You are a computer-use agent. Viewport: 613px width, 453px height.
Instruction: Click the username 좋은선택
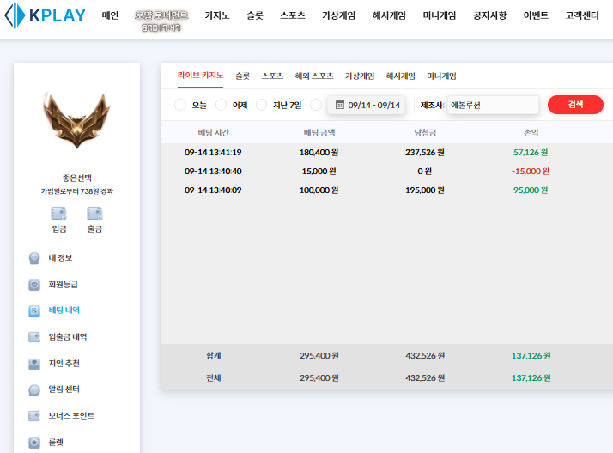pos(77,178)
